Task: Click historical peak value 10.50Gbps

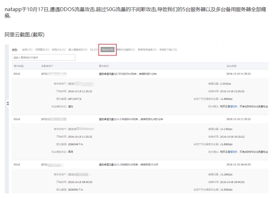Action: [x=226, y=190]
